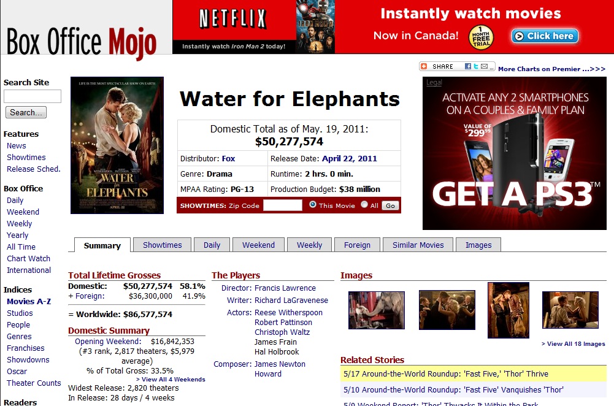Click the Box Office Mojo logo
Screen dimensions: 614x406
coord(81,42)
